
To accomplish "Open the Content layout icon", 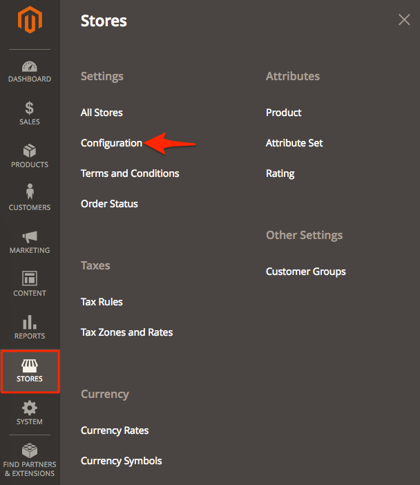I will [x=30, y=278].
